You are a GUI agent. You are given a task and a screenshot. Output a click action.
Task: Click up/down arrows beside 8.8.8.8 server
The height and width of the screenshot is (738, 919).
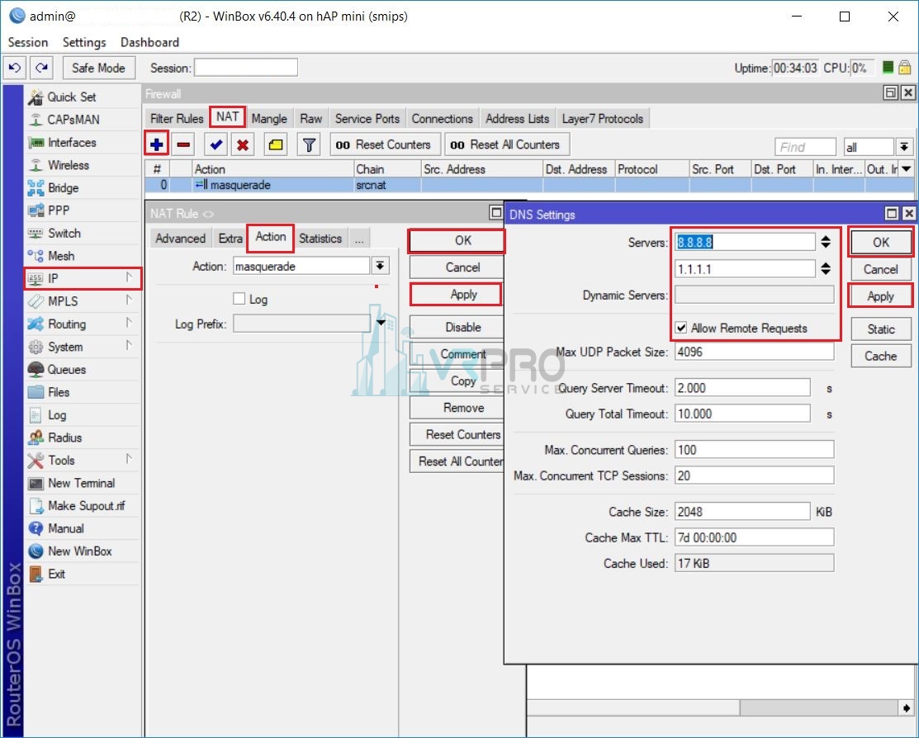tap(825, 242)
